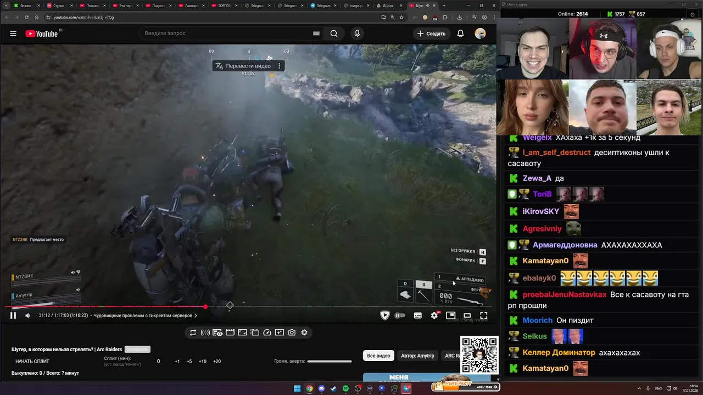Click the playback speed gauge icon
This screenshot has width=703, height=395.
(x=267, y=332)
